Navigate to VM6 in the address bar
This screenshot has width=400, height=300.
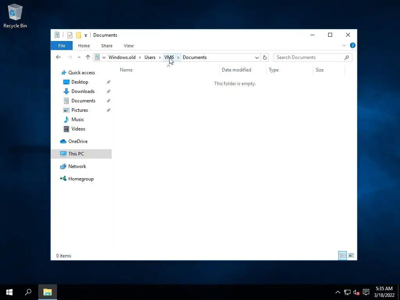tap(169, 57)
